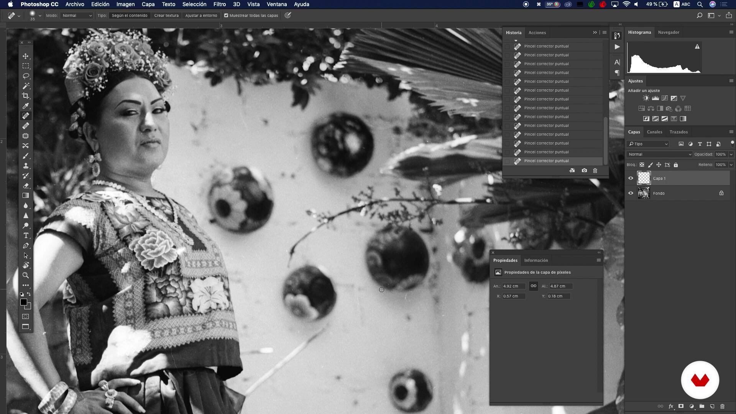This screenshot has width=736, height=414.
Task: Switch to the Navegador tab
Action: click(x=669, y=32)
